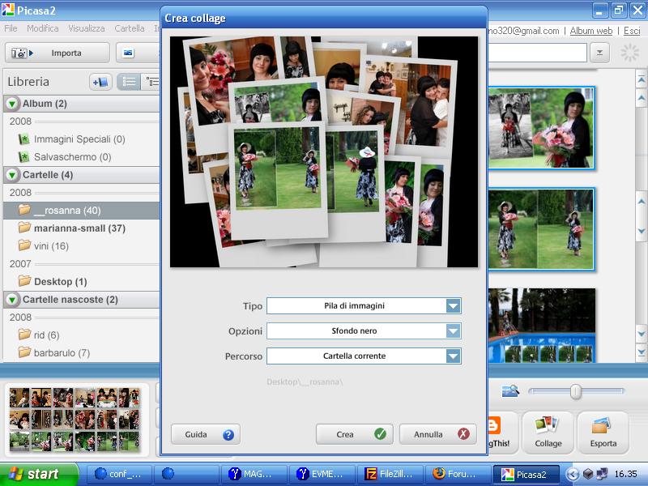Open the Visualizza menu
This screenshot has height=486, width=648.
(87, 28)
